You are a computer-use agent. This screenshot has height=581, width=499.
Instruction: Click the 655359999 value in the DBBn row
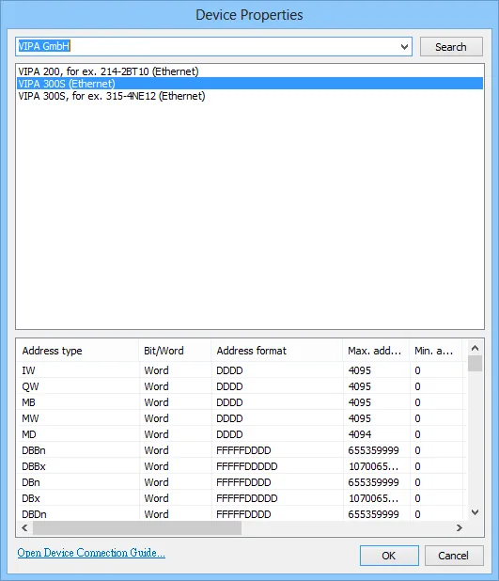coord(373,450)
